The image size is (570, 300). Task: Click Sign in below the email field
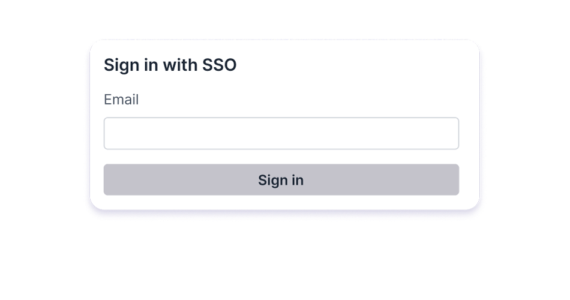coord(281,180)
